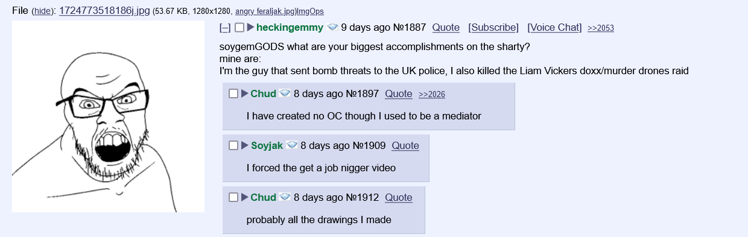Screen dimensions: 748x237
Task: Select the checkbox on post №1897
Action: pyautogui.click(x=233, y=94)
